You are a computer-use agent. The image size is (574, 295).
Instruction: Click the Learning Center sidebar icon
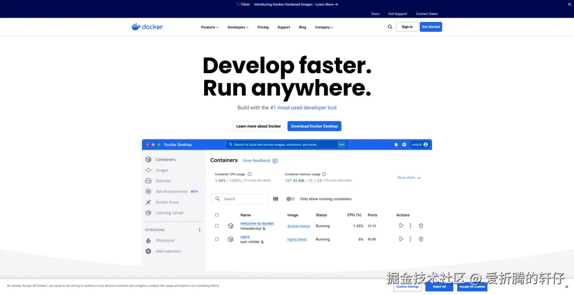148,213
